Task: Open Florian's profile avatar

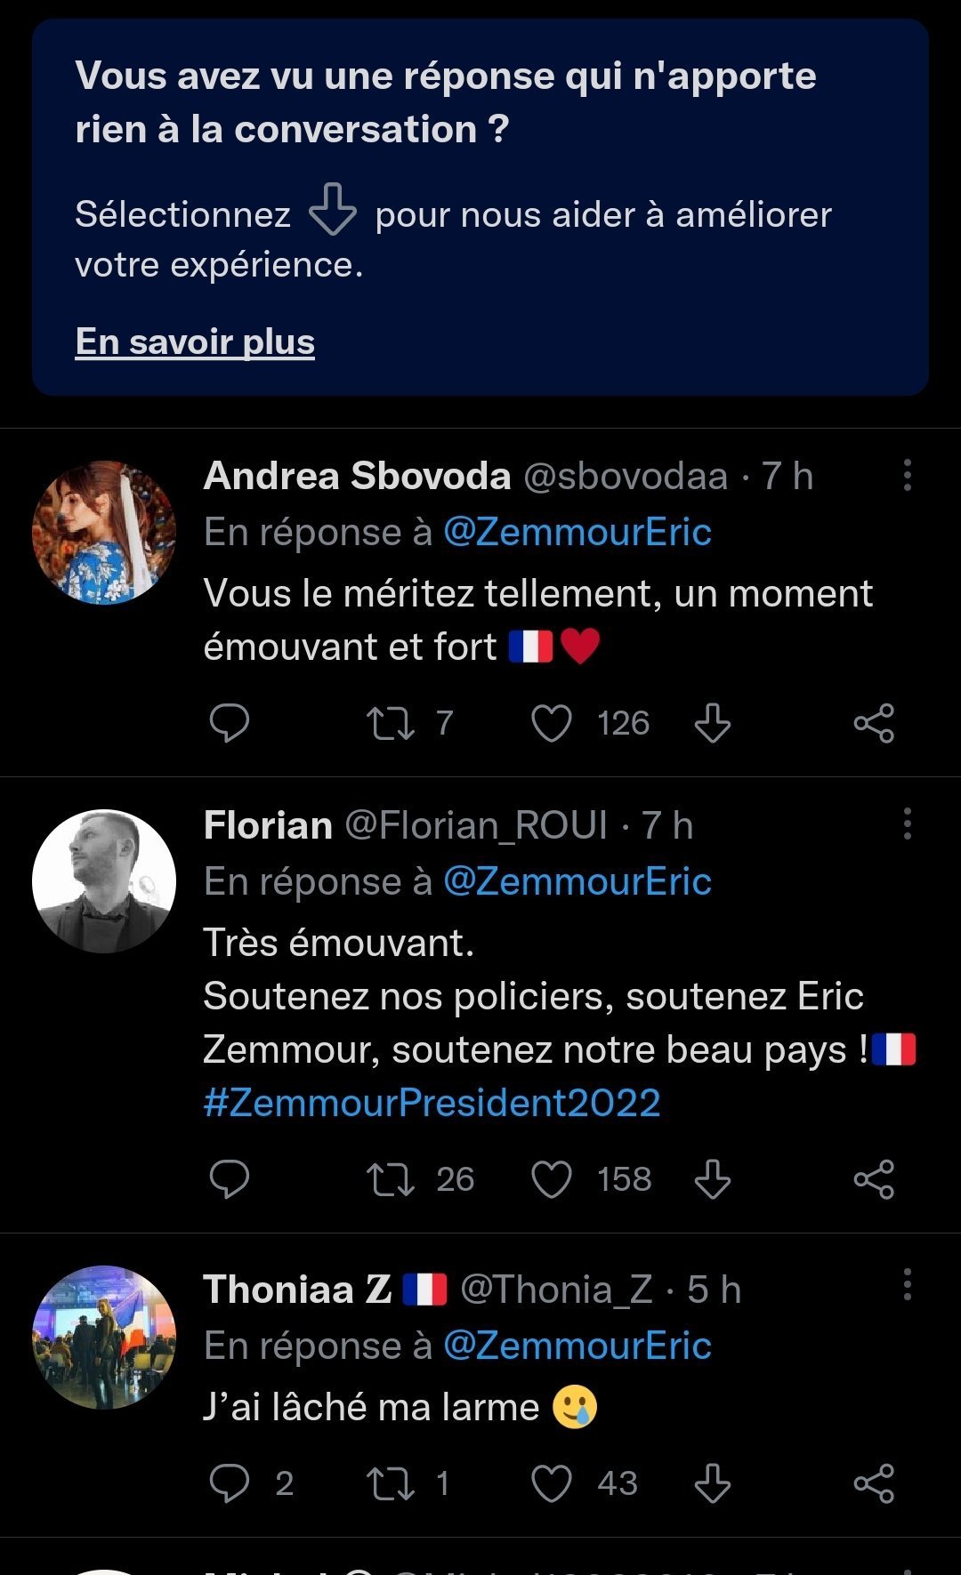Action: (x=104, y=881)
